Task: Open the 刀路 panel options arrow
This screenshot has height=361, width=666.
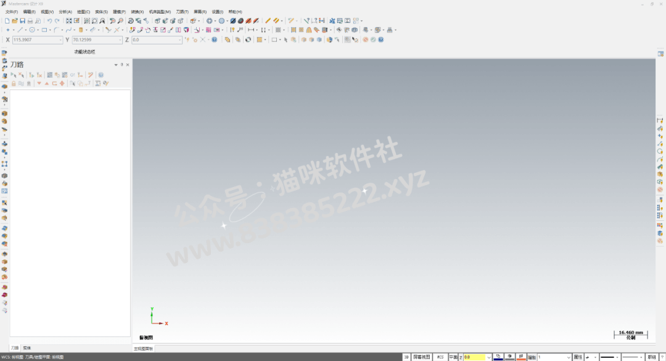Action: [x=115, y=65]
